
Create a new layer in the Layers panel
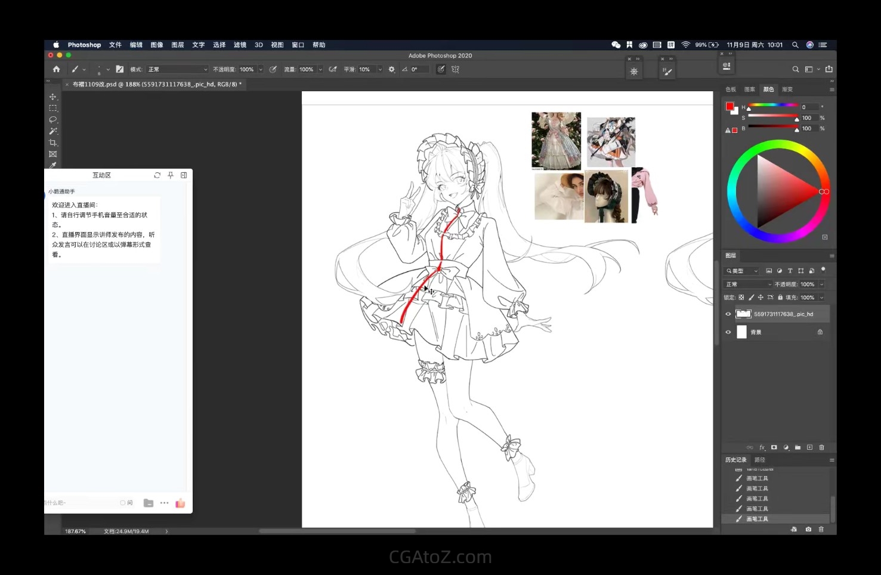pyautogui.click(x=809, y=447)
